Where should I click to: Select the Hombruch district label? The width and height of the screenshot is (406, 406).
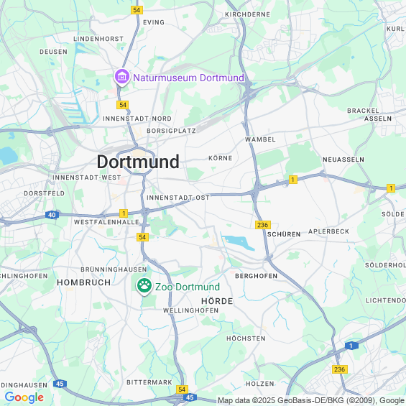[x=84, y=282]
